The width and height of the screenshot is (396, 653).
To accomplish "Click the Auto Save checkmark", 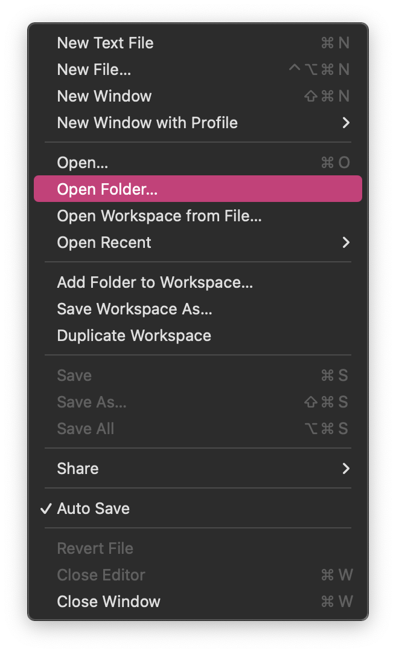I will 46,508.
